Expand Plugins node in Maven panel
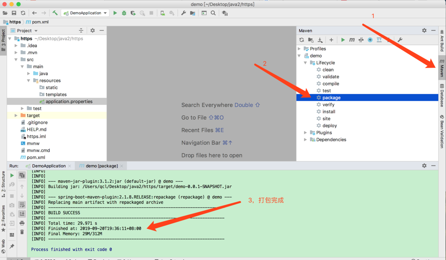The height and width of the screenshot is (260, 446). [x=305, y=133]
